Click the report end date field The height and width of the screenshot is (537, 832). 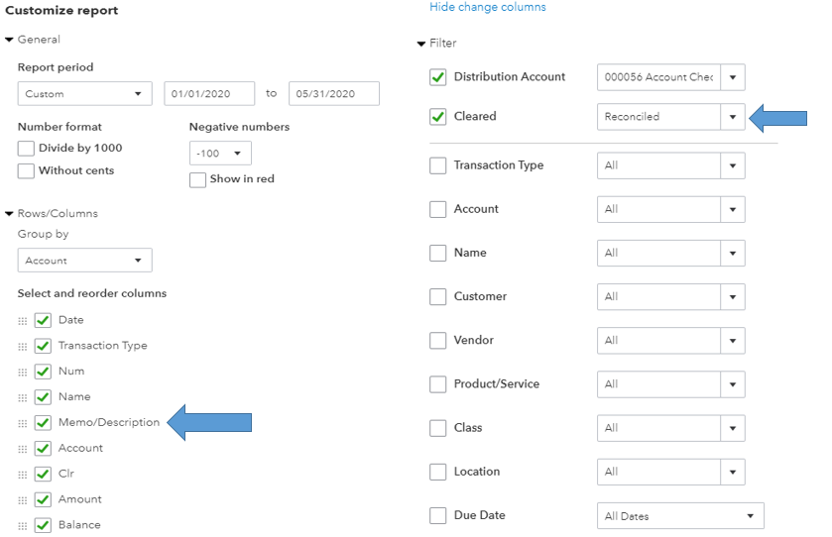(334, 94)
